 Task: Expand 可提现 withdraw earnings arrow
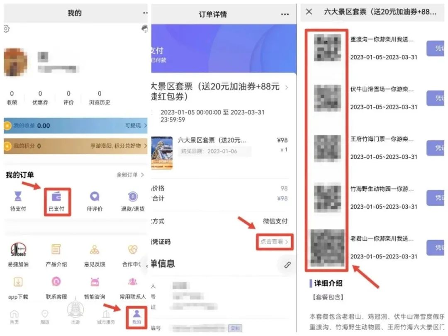(136, 125)
